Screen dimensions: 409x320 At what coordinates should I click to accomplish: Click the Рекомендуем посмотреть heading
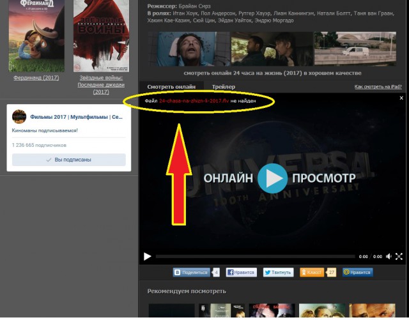(187, 291)
